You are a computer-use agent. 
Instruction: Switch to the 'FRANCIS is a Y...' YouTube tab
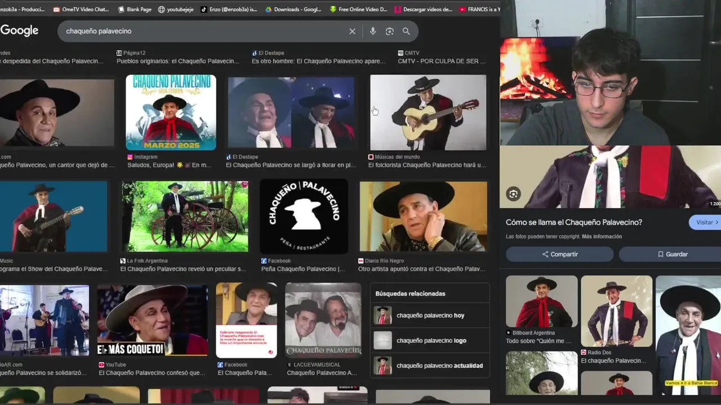[x=479, y=9]
